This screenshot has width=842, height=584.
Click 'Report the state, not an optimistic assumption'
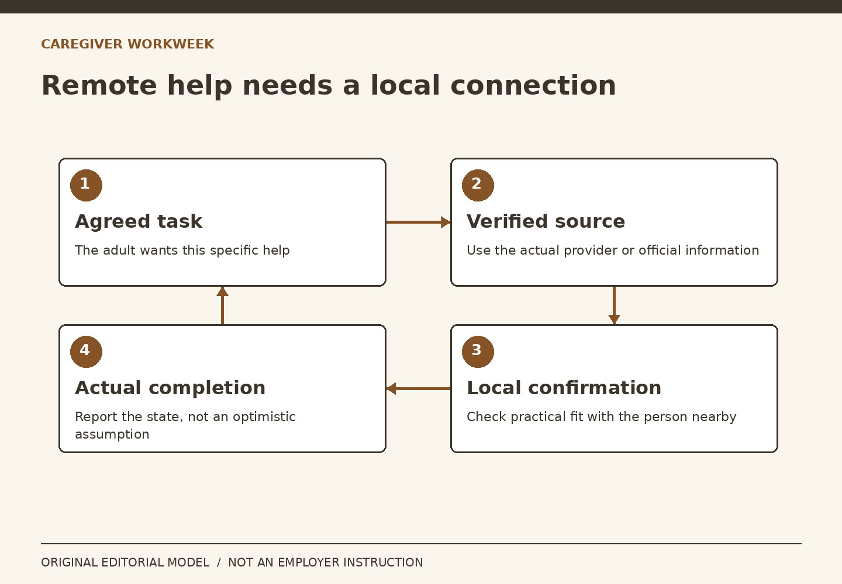point(185,425)
